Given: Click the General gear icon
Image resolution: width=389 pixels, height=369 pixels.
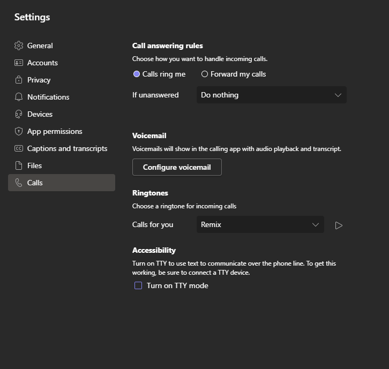Looking at the screenshot, I should click(x=19, y=46).
